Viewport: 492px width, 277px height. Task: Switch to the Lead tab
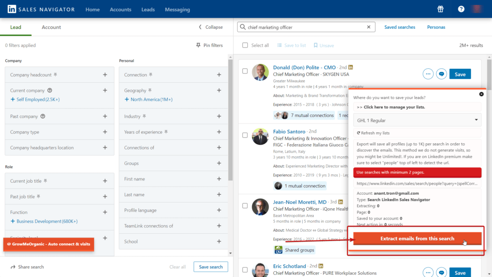pyautogui.click(x=16, y=27)
